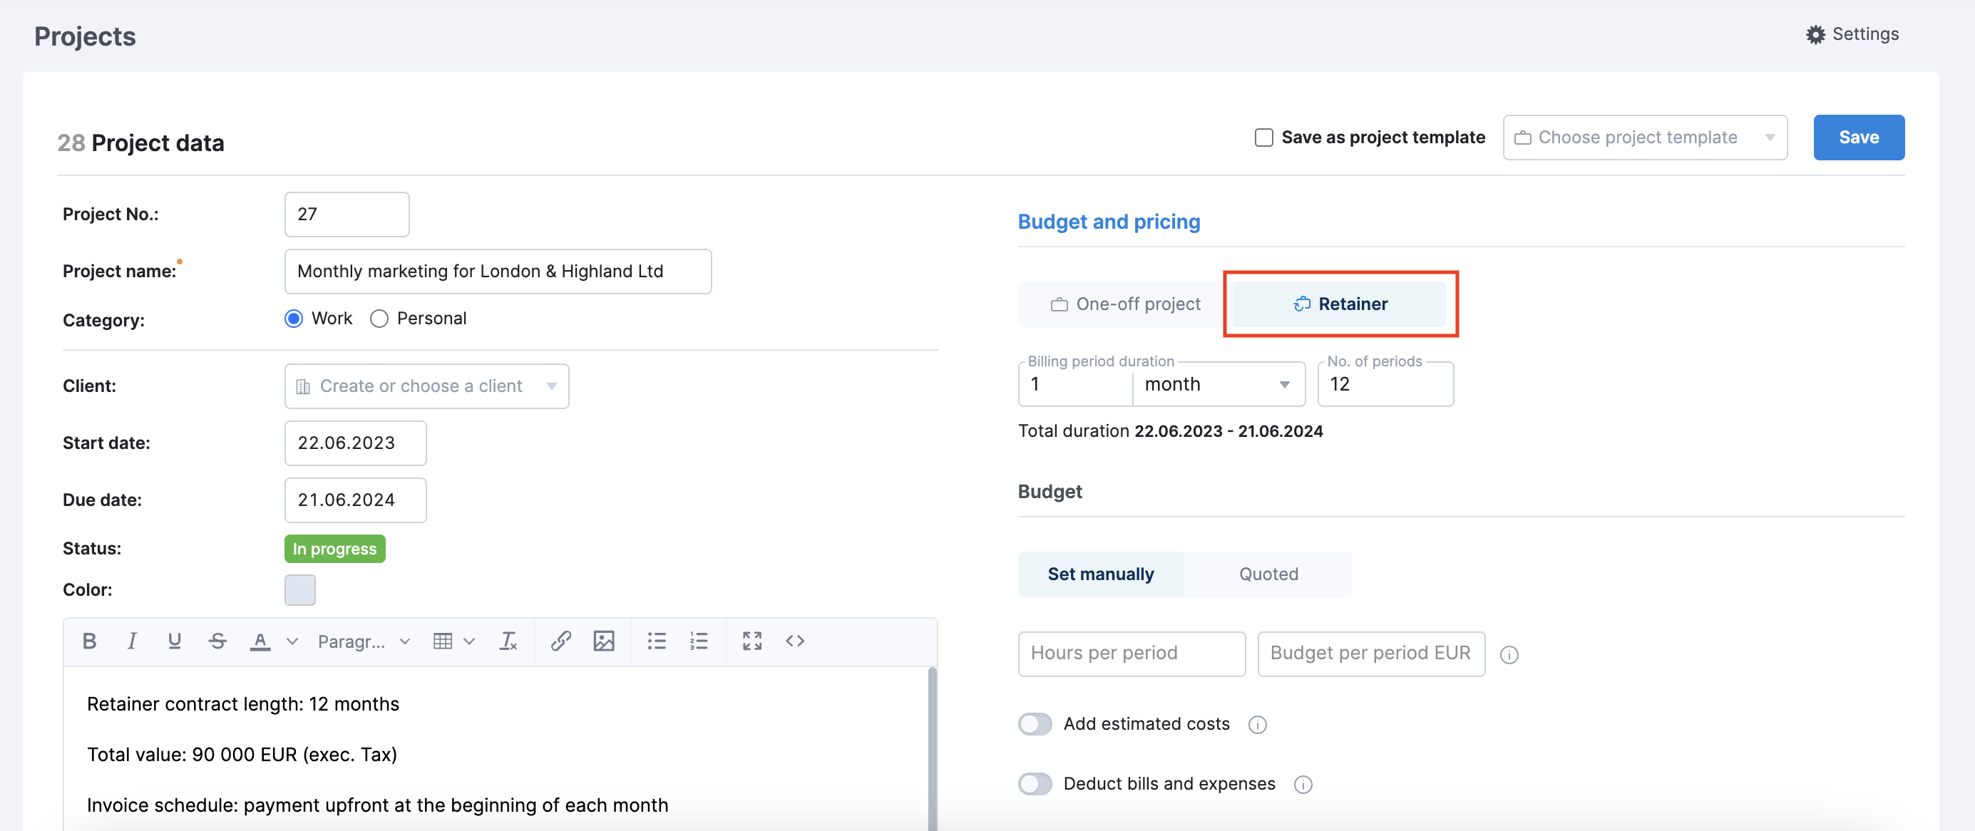This screenshot has height=831, width=1975.
Task: Apply italic formatting in the editor
Action: [131, 641]
